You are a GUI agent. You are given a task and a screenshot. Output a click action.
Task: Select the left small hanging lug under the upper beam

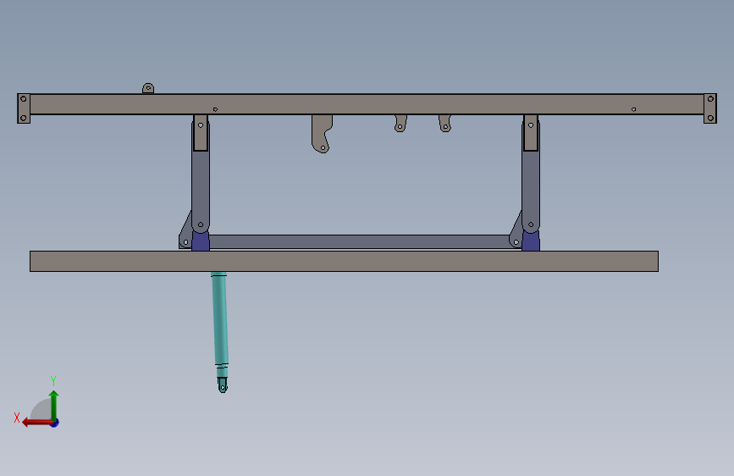coord(400,123)
